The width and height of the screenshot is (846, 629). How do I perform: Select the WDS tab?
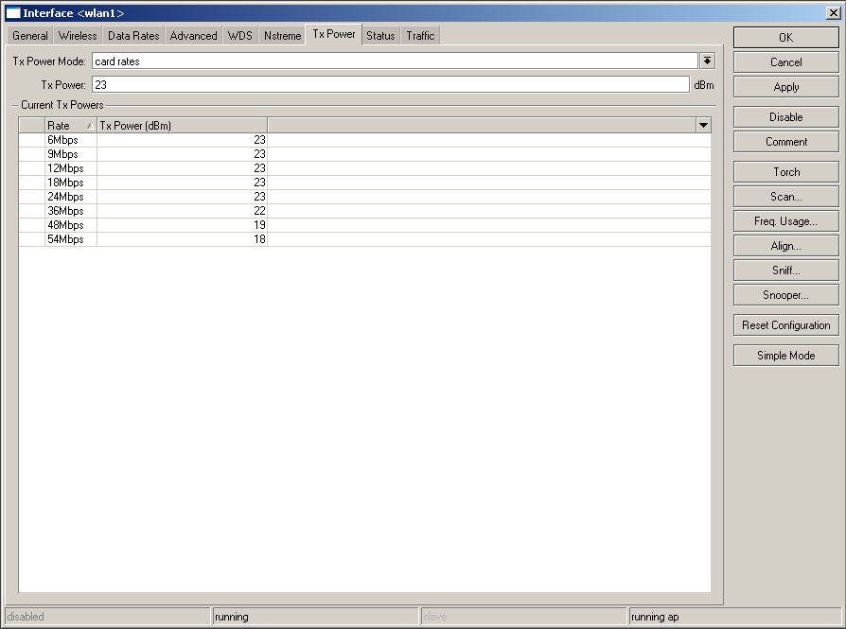pyautogui.click(x=240, y=36)
